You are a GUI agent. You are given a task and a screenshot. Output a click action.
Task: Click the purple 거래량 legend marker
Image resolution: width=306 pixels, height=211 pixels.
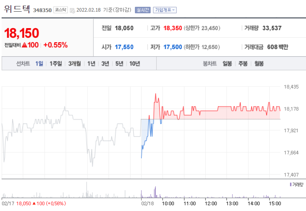(291, 184)
